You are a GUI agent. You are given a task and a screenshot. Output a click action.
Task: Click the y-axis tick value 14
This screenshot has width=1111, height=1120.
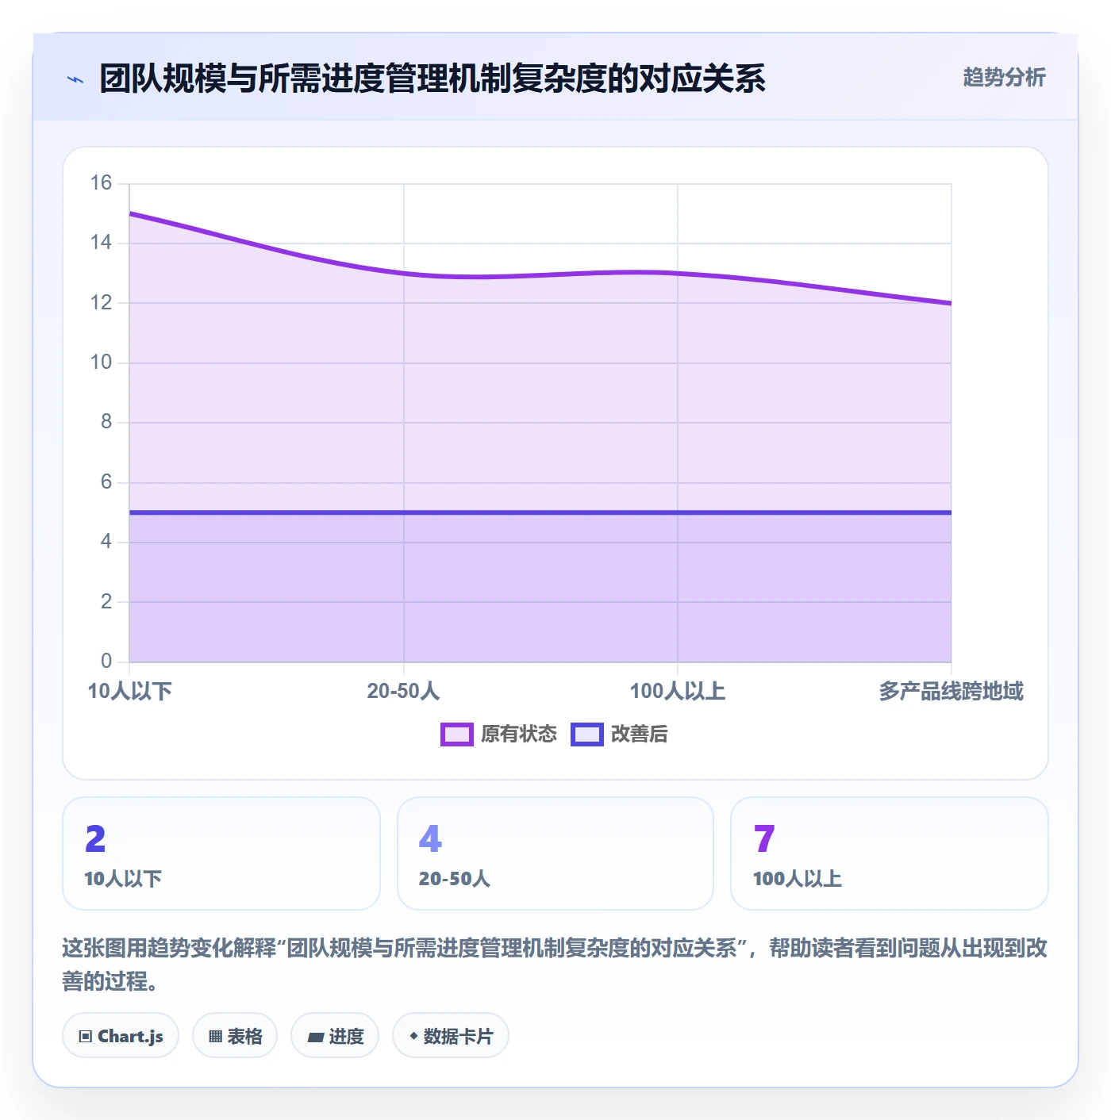pos(101,243)
